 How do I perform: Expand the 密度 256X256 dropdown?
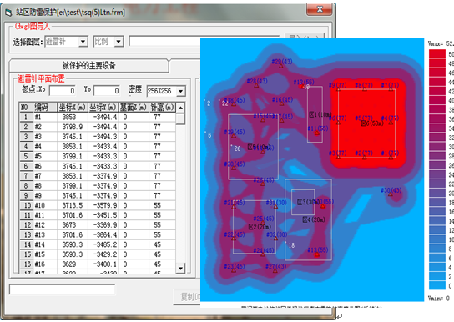pos(180,91)
